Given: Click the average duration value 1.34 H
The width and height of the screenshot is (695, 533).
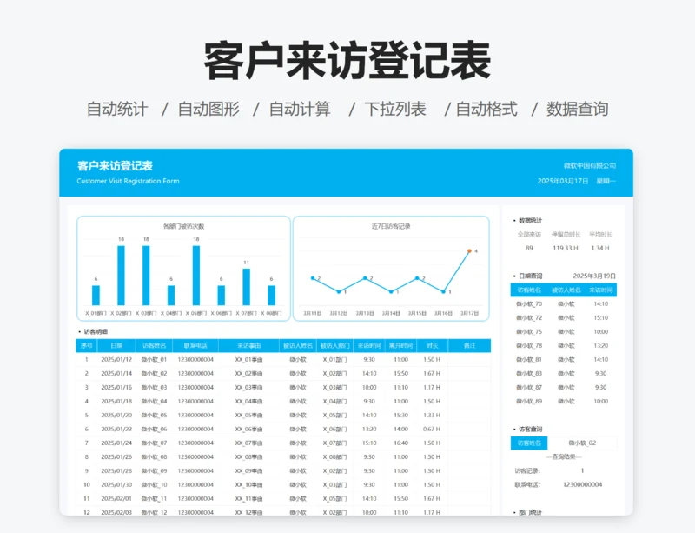Looking at the screenshot, I should point(600,248).
